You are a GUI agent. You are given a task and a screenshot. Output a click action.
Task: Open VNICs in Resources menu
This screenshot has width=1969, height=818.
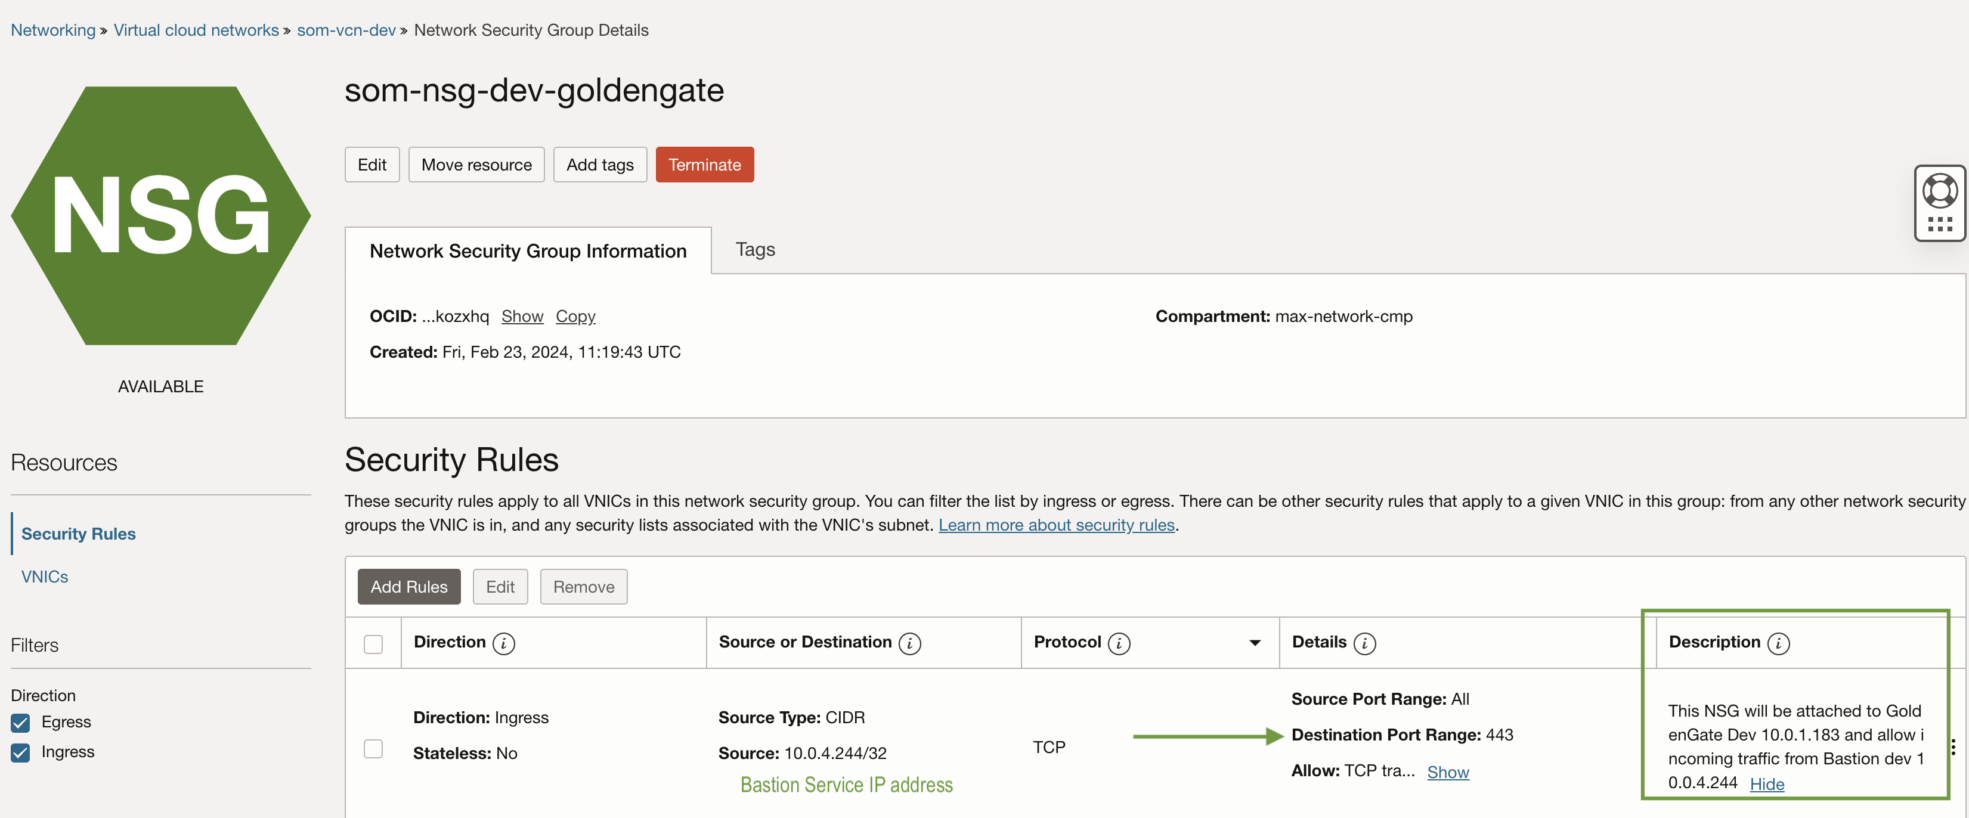(x=45, y=577)
